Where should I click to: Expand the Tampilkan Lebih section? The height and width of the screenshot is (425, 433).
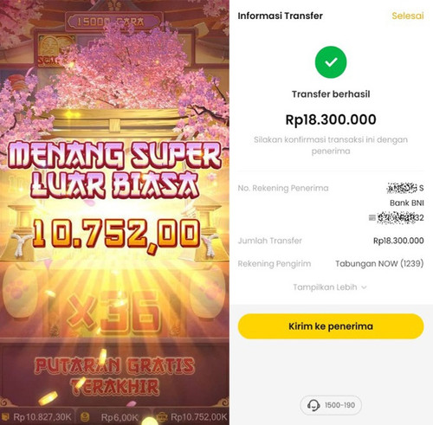[330, 287]
